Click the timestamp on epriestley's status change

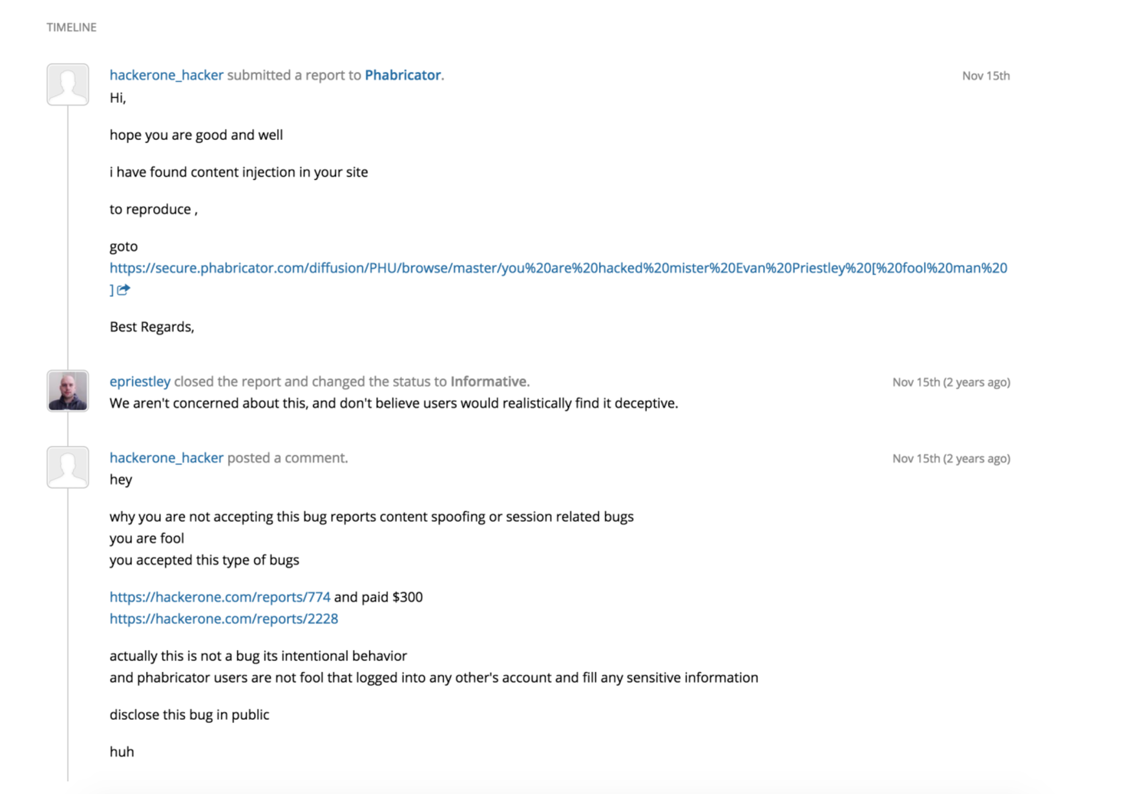pos(951,382)
